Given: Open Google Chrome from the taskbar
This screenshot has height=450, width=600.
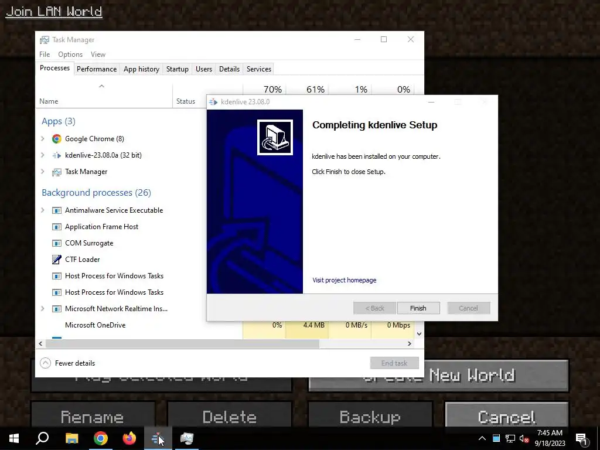Looking at the screenshot, I should pos(100,438).
